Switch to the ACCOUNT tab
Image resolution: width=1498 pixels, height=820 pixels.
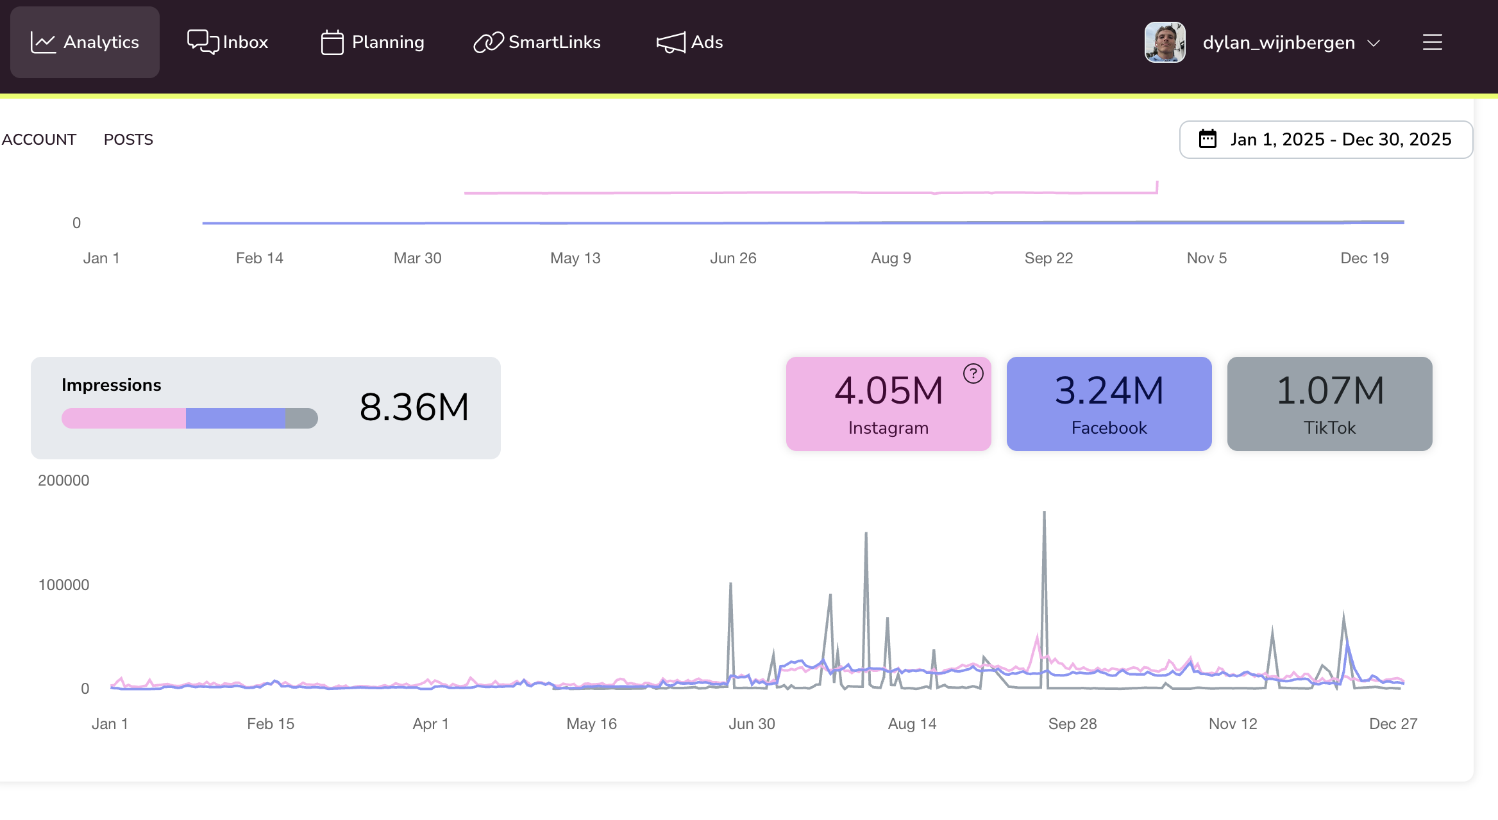click(x=39, y=140)
